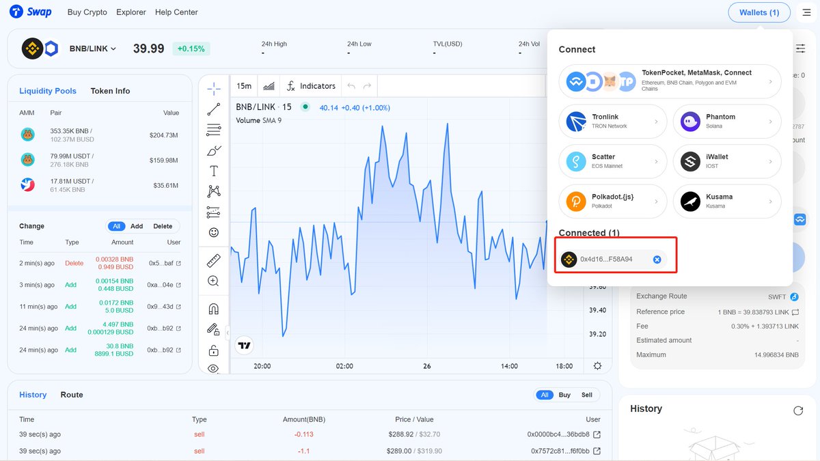Refresh the History panel
Screen dimensions: 820x461
(x=798, y=410)
